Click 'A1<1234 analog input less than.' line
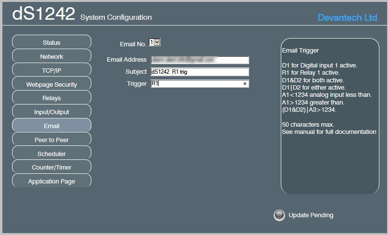Image resolution: width=388 pixels, height=235 pixels. (326, 95)
